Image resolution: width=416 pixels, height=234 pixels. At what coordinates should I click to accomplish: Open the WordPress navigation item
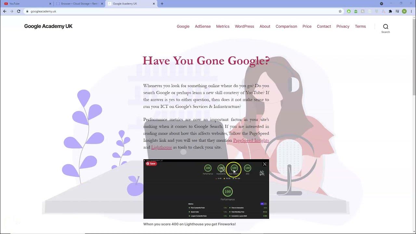[244, 26]
